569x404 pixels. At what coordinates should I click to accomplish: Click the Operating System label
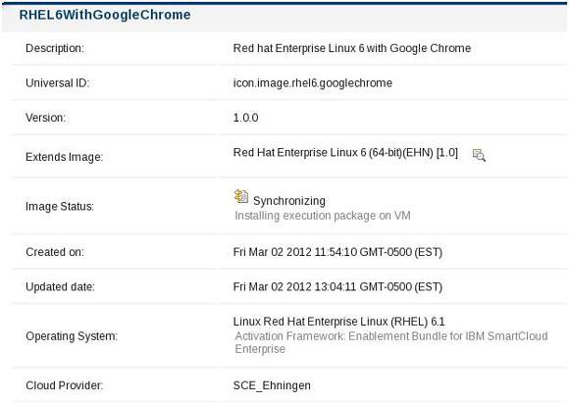[x=72, y=336]
